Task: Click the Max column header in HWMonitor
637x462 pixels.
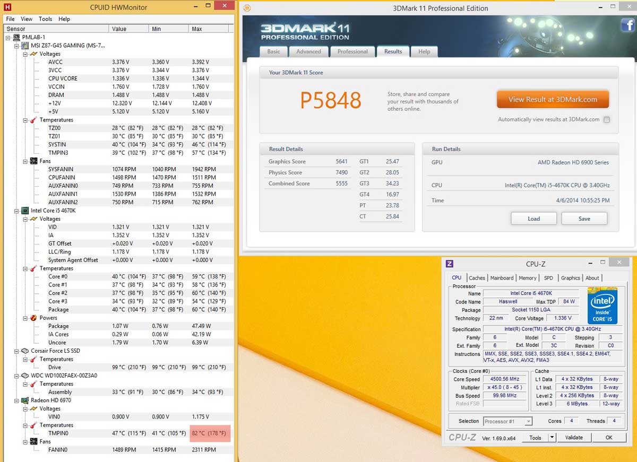Action: coord(197,29)
